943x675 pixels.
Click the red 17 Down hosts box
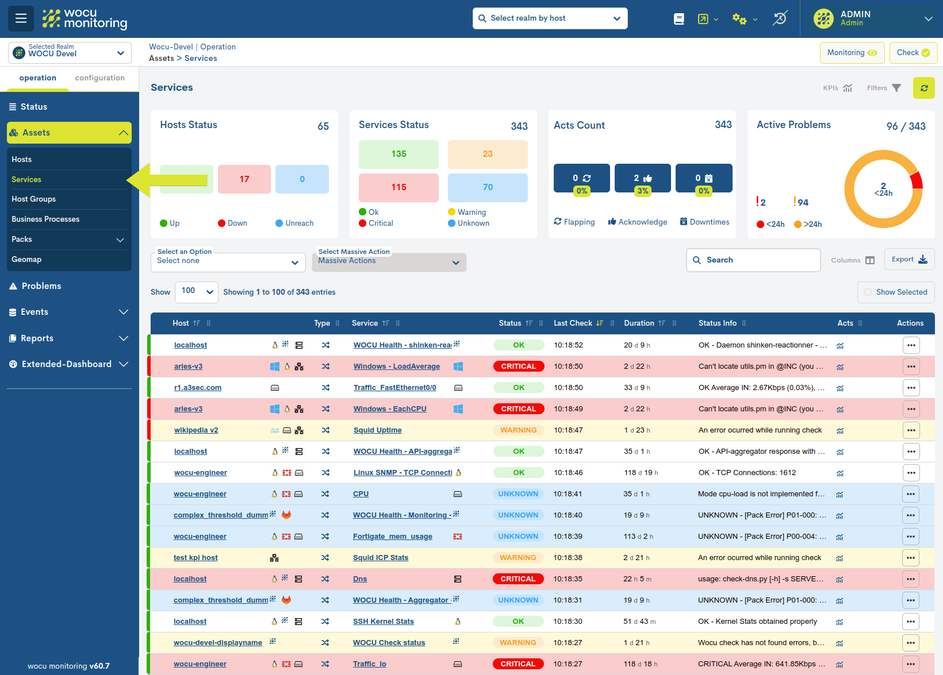(x=244, y=179)
